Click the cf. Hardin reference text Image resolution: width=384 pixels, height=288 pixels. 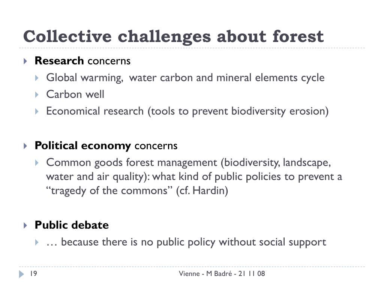202,191
